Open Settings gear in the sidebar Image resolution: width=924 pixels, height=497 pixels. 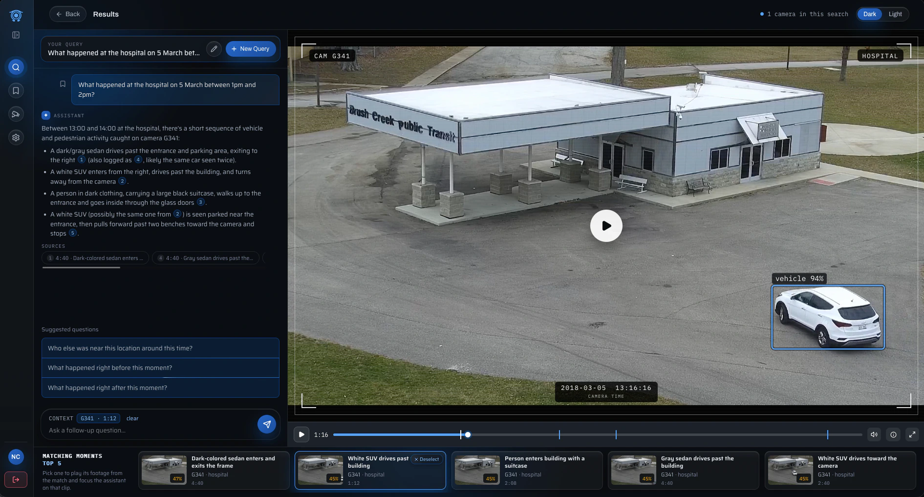click(16, 138)
